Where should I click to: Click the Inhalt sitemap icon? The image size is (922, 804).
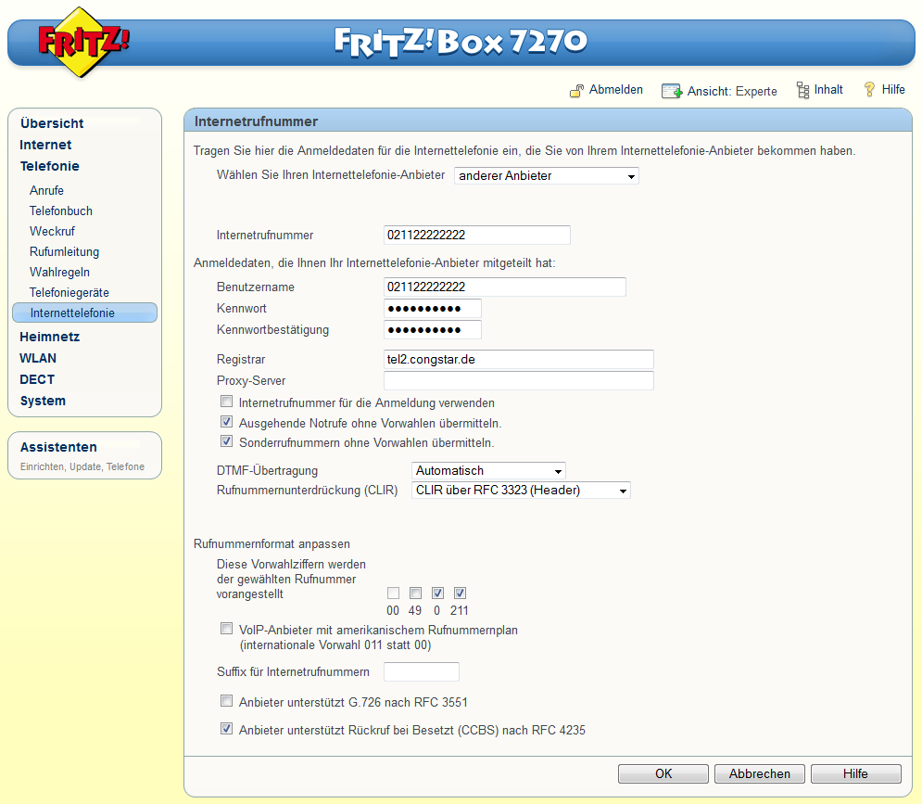pos(802,90)
